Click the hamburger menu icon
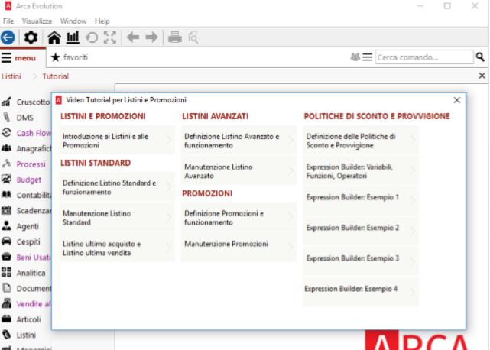This screenshot has width=490, height=350. click(6, 58)
